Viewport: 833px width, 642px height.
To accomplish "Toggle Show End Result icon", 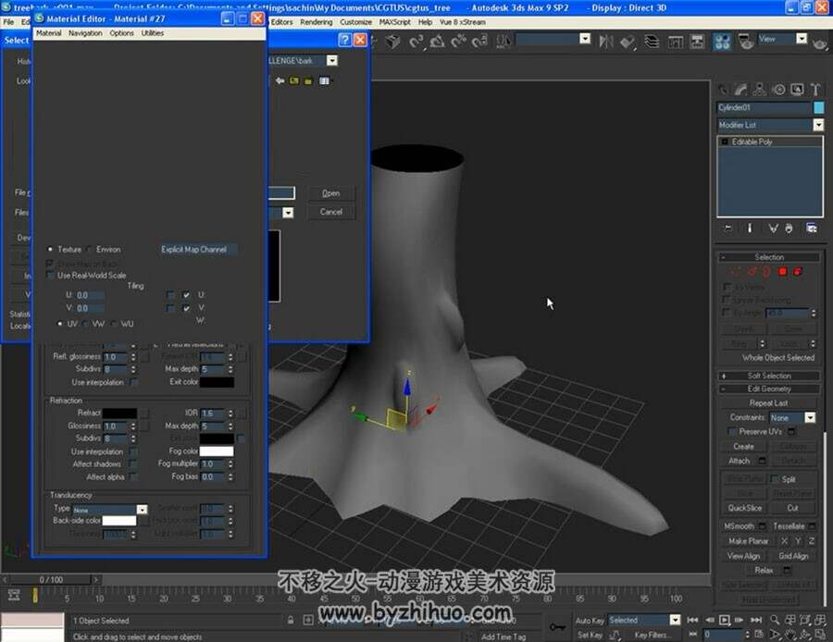I will click(750, 228).
